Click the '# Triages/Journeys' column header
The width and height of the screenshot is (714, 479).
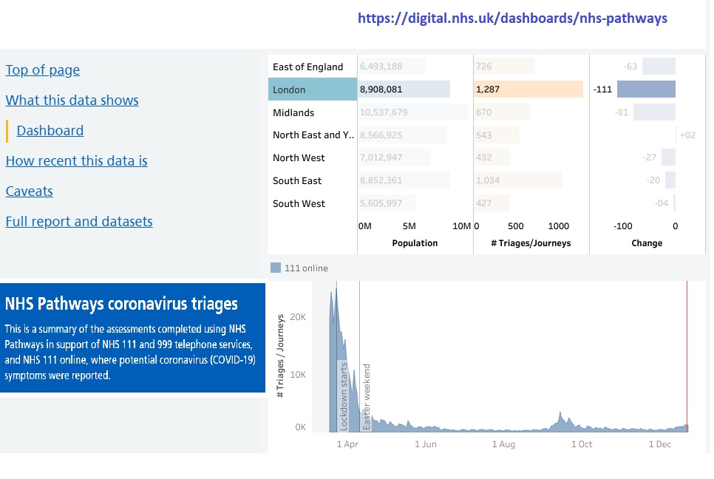coord(531,243)
